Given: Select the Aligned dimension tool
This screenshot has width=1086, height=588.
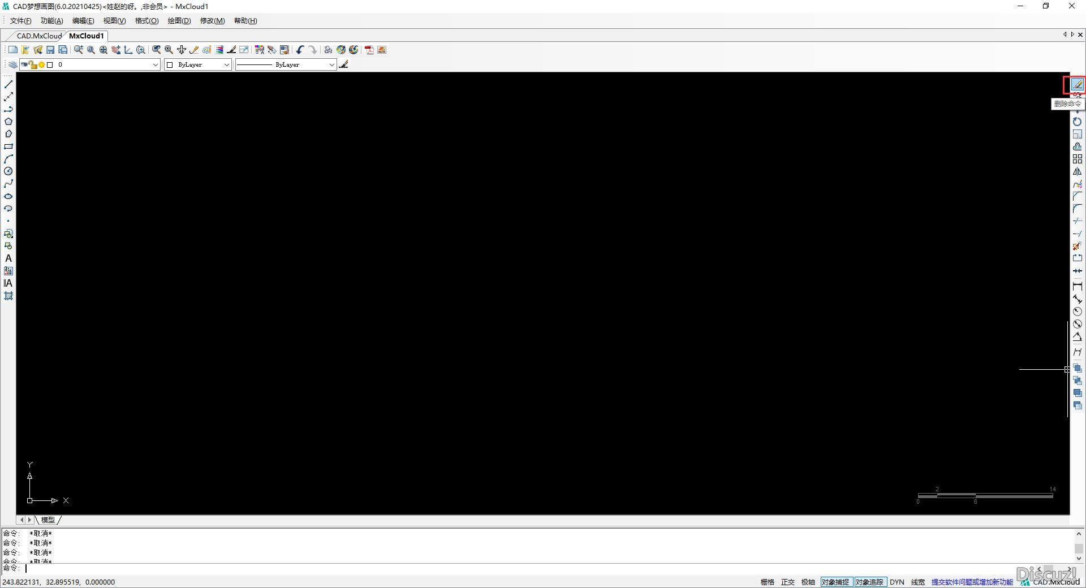Looking at the screenshot, I should tap(1077, 299).
